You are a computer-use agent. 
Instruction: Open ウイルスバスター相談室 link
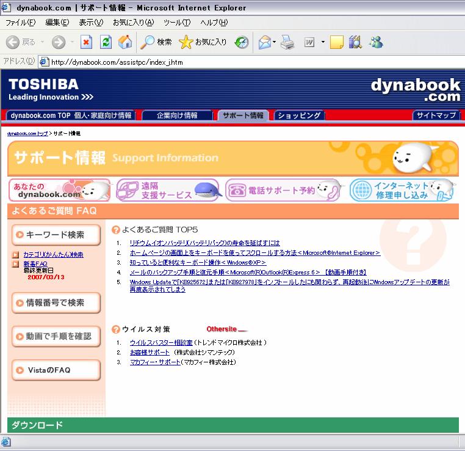tap(161, 343)
